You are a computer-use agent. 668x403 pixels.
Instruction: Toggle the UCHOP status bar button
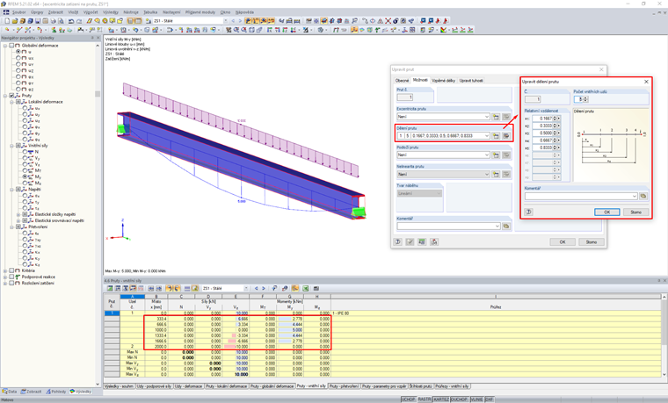(x=408, y=399)
